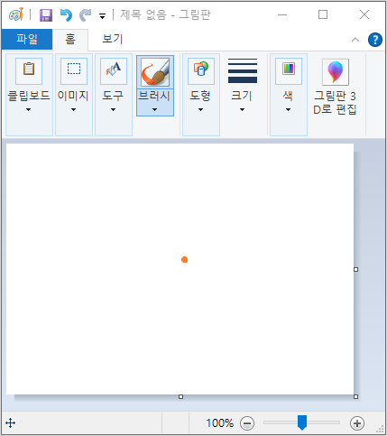This screenshot has height=436, width=387.
Task: Switch to the 홈 tab
Action: [70, 39]
